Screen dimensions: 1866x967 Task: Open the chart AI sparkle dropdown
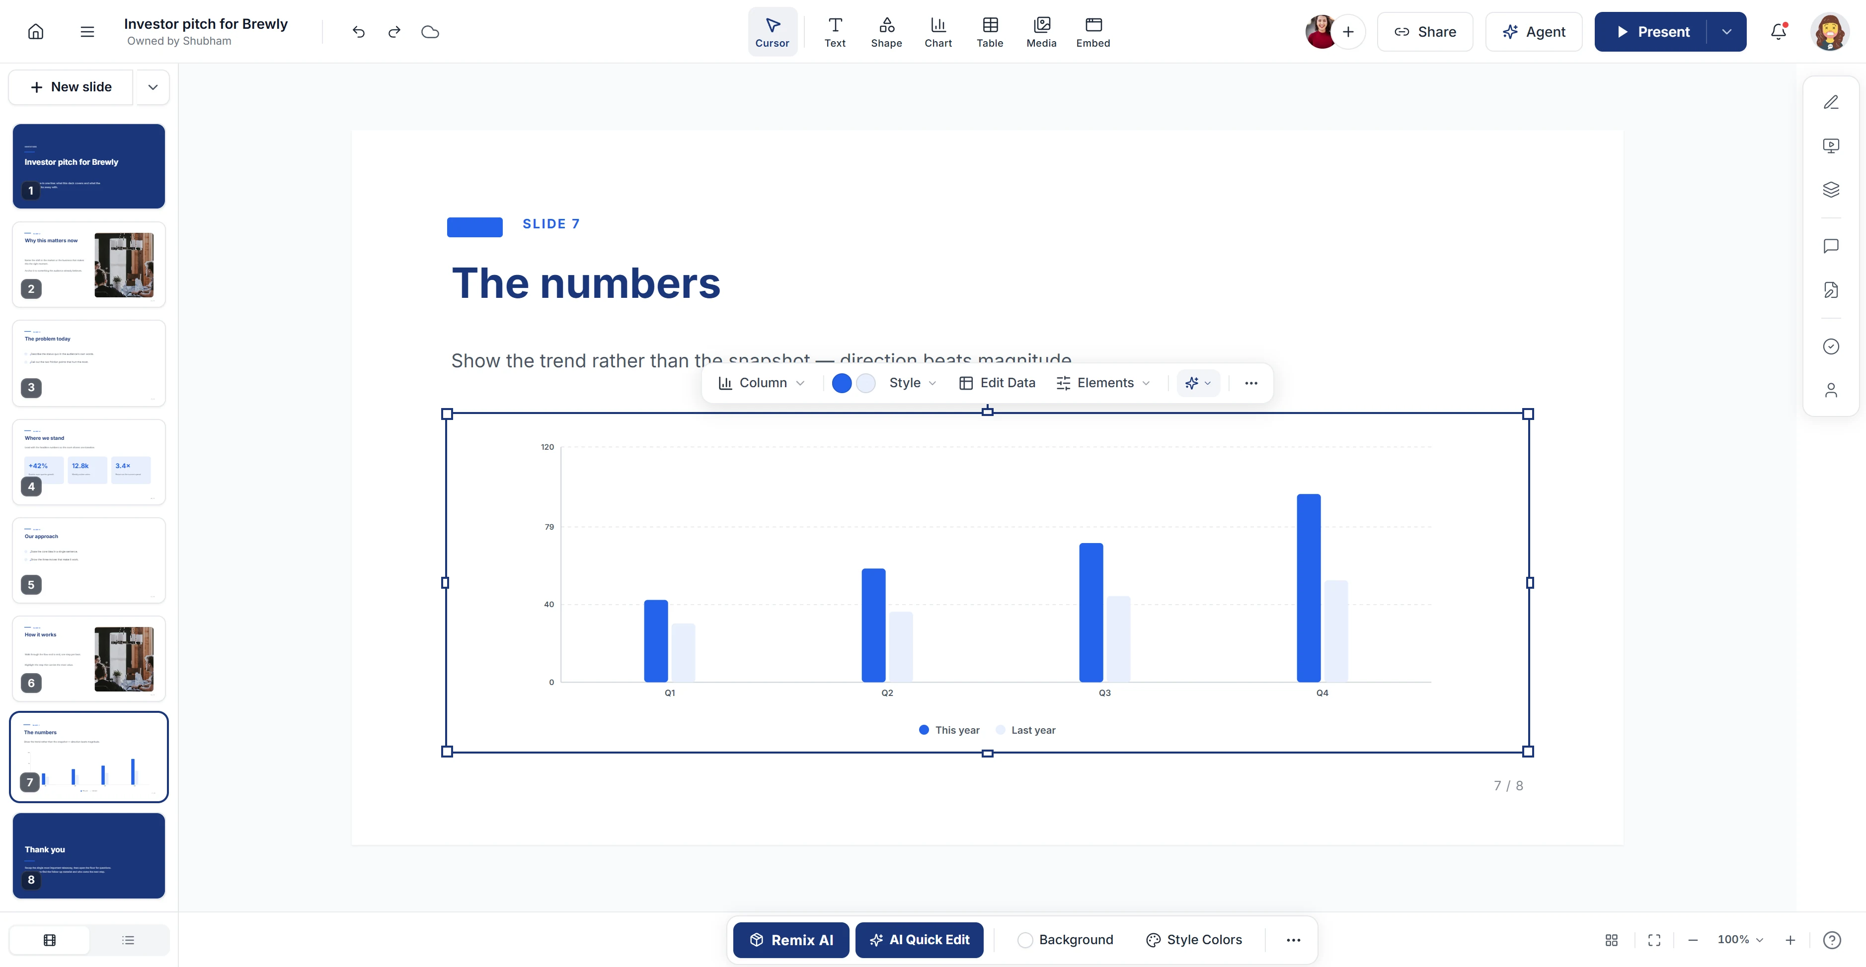(x=1198, y=383)
